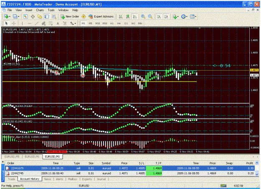The width and height of the screenshot is (261, 189).
Task: Select the Crosshair tool
Action: 14,23
